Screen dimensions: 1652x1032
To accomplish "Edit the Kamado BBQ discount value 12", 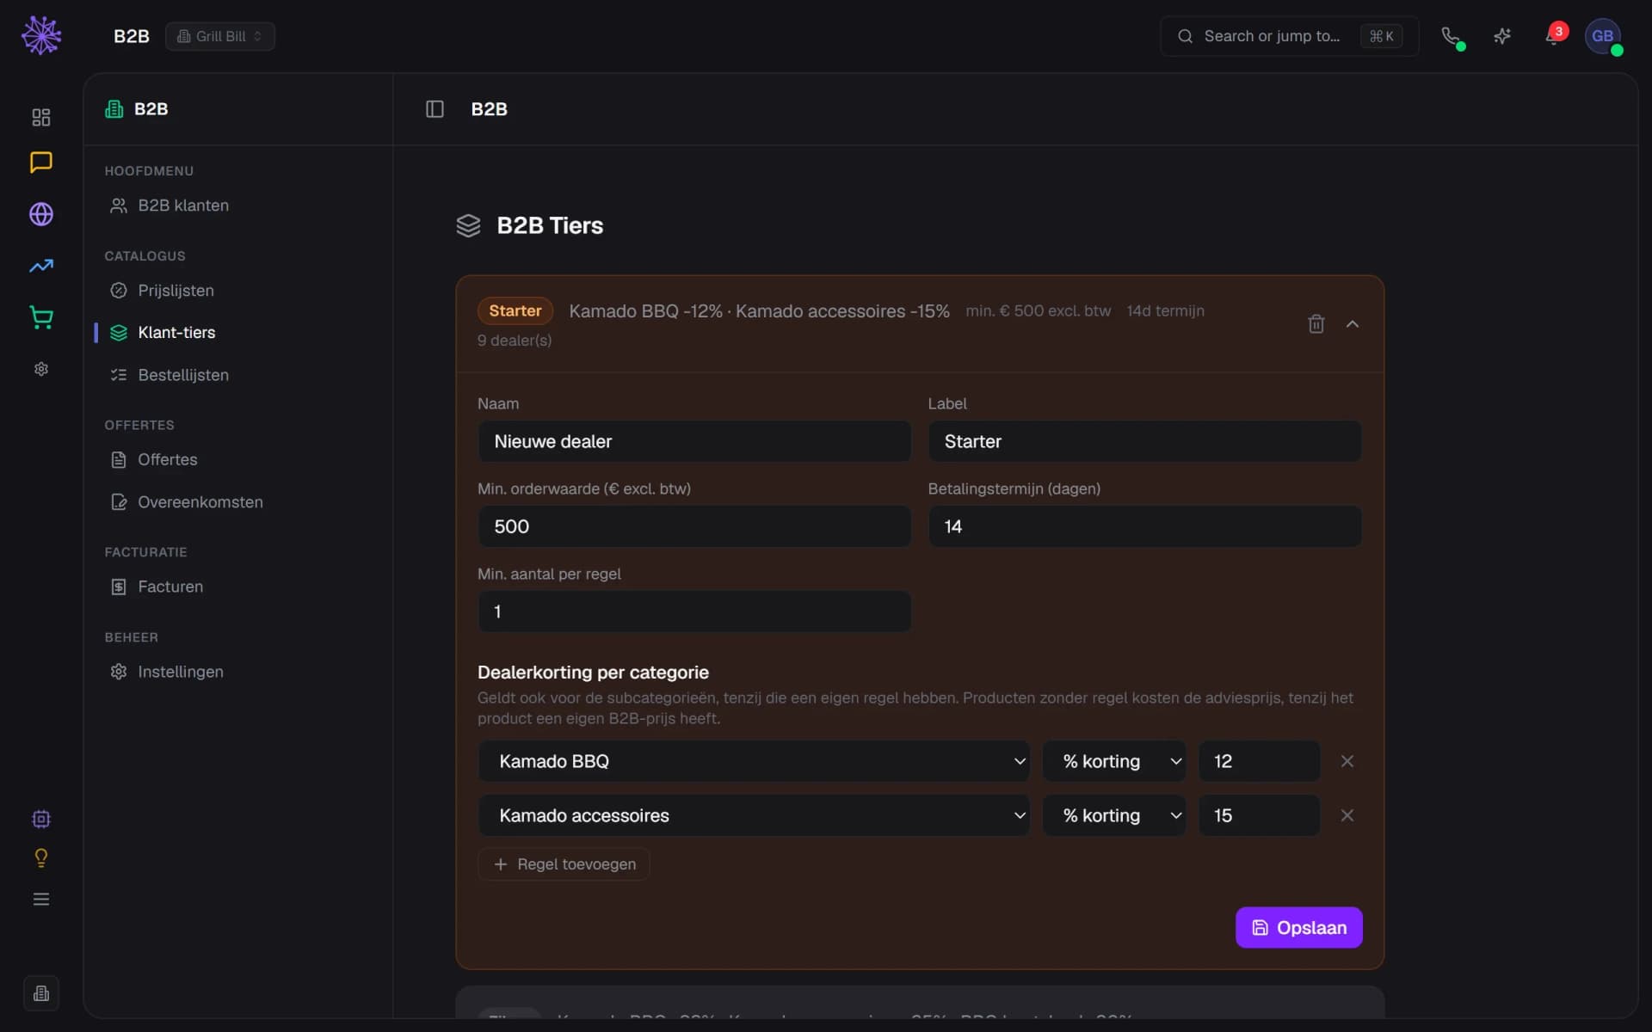I will 1259,761.
